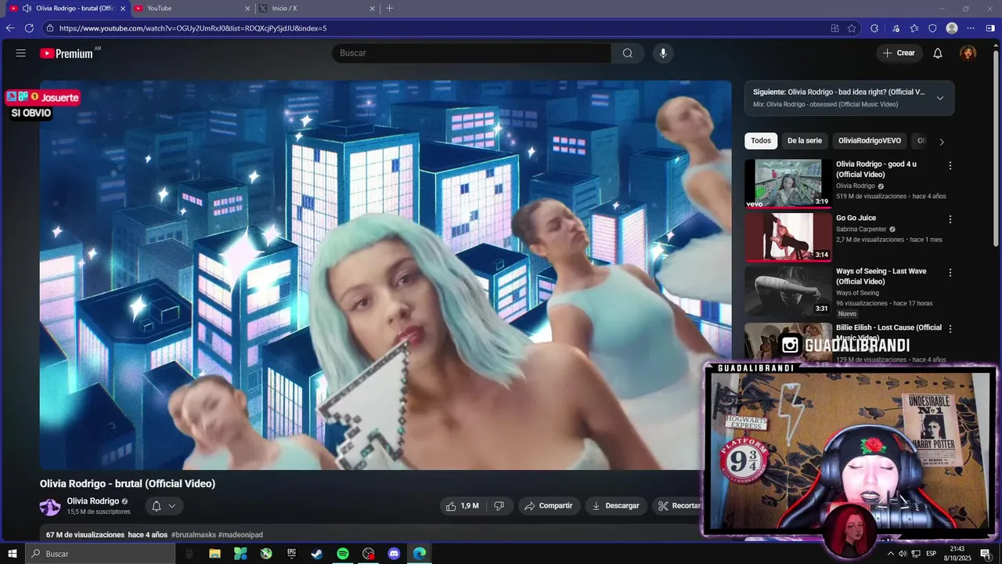1002x564 pixels.
Task: Open Ways of Seeing Last Wave thumbnail
Action: [788, 291]
